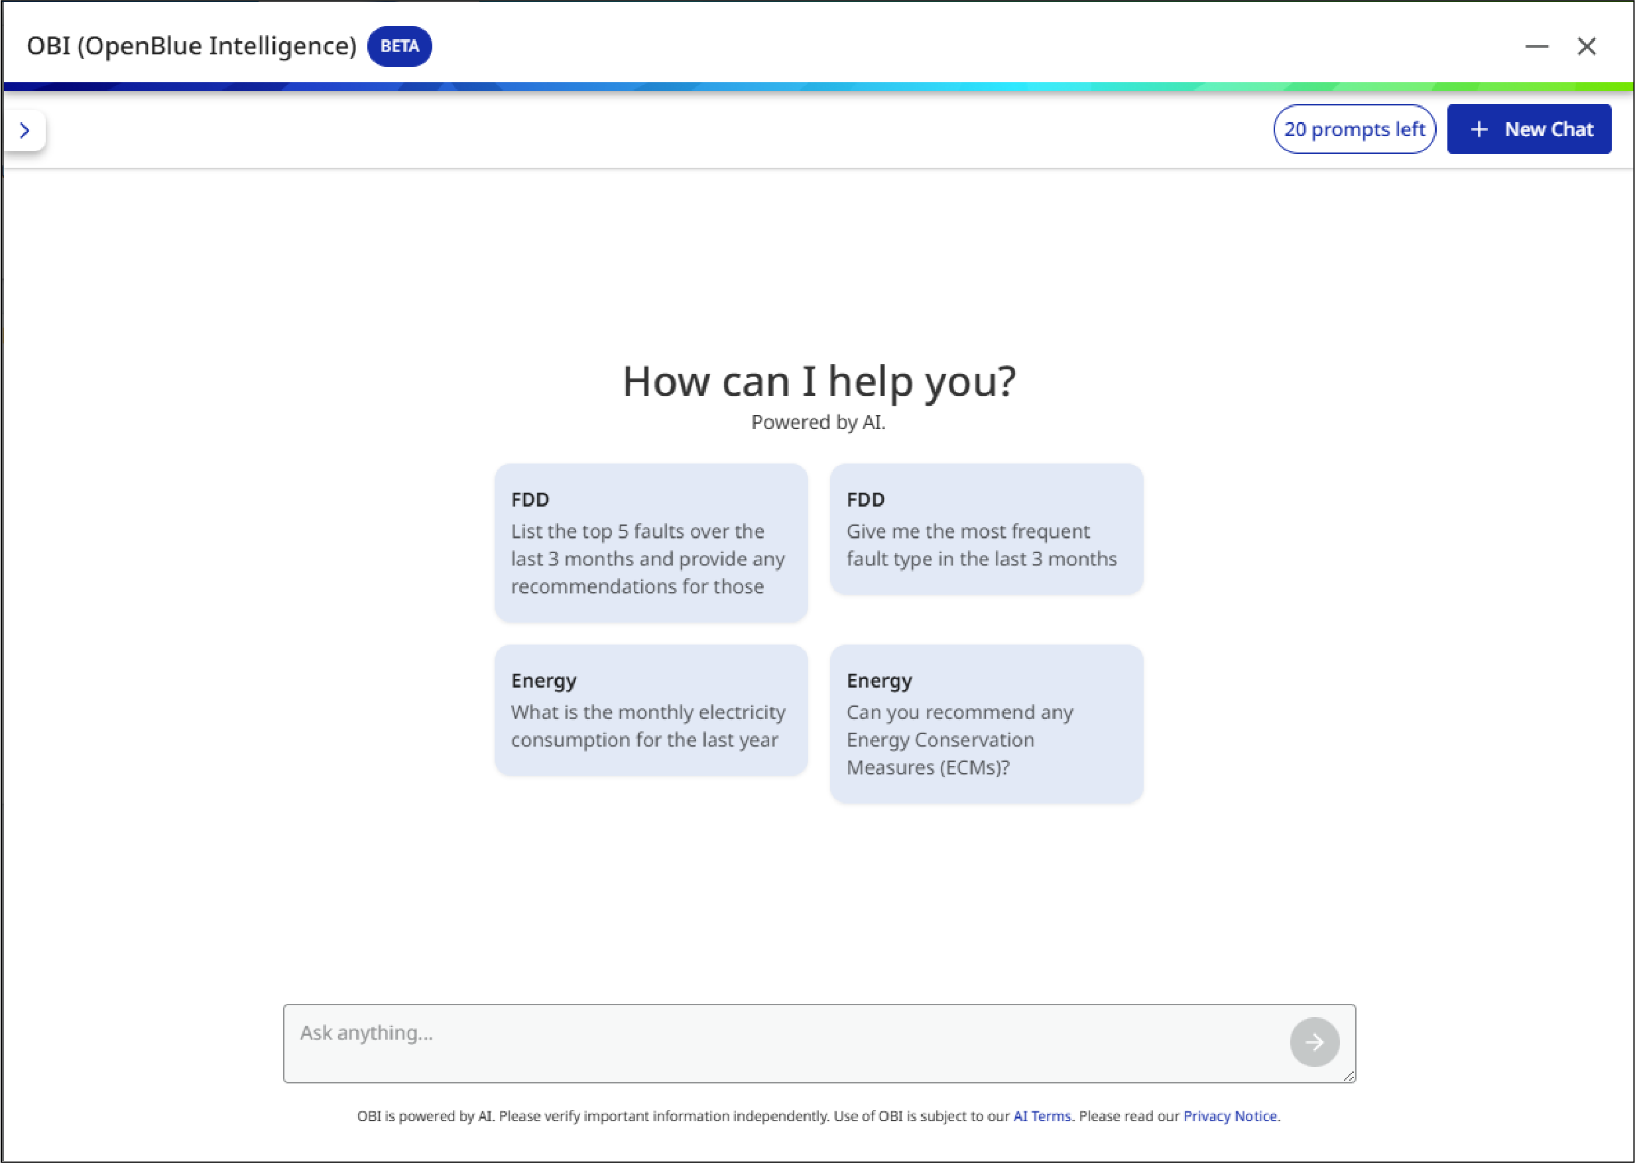Expand the chat history sidebar chevron

tap(25, 131)
